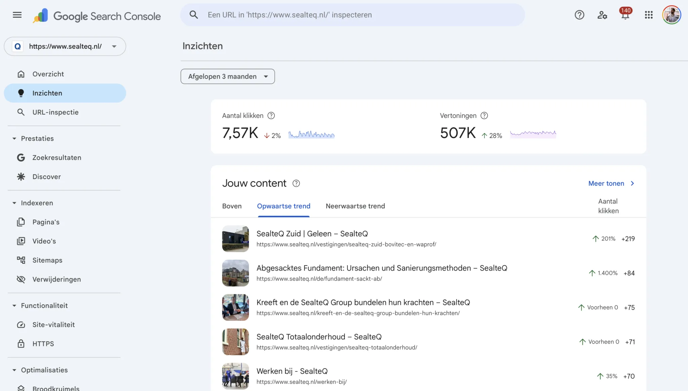Click the 1.400% increase figure
Screen dimensions: 688x391
pos(607,273)
